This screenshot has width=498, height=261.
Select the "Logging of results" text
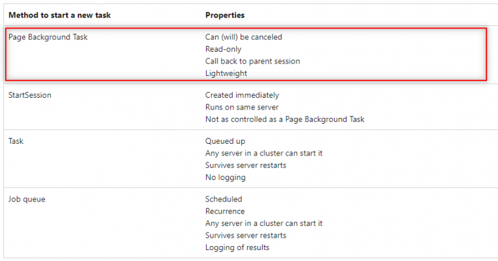coord(237,247)
